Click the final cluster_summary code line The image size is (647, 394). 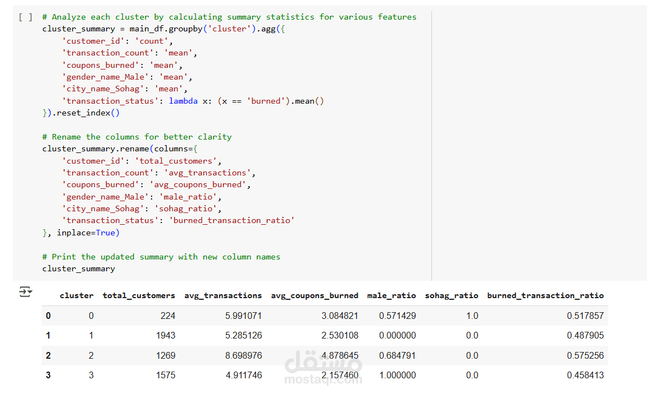click(79, 268)
